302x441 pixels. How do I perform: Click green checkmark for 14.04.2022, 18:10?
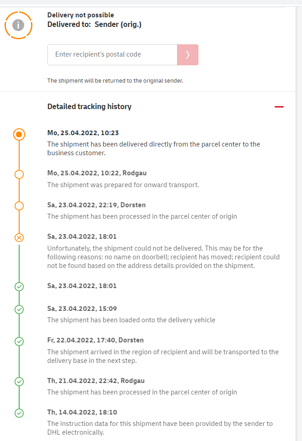19,413
